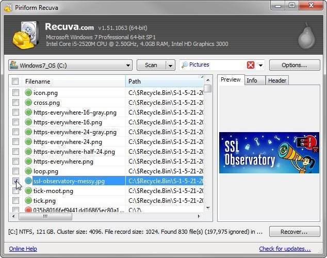Switch to the Preview tab
The image size is (327, 258).
(x=231, y=79)
